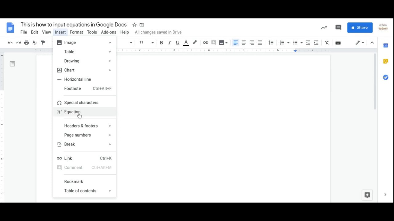Insert a Horizontal line

pyautogui.click(x=84, y=79)
